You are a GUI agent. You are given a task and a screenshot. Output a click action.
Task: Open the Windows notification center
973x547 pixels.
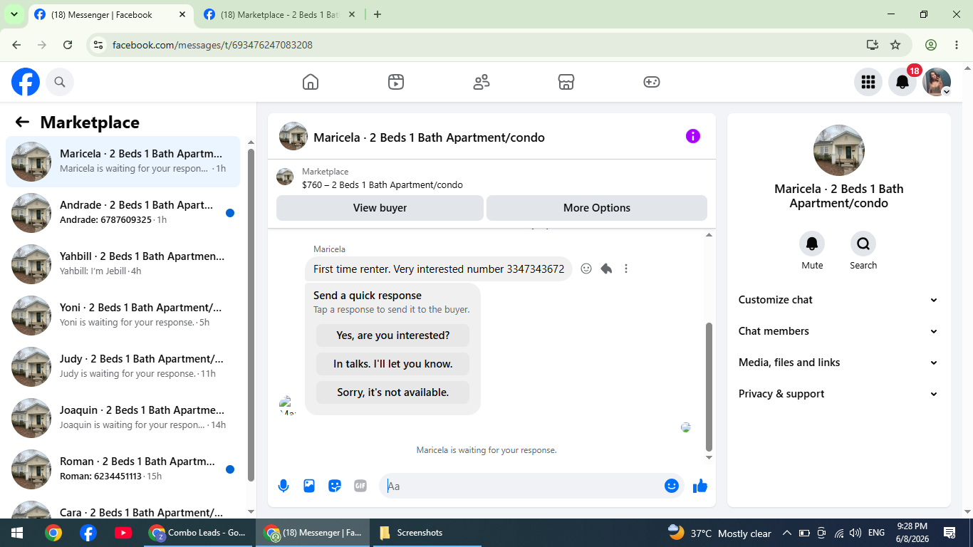tap(949, 533)
